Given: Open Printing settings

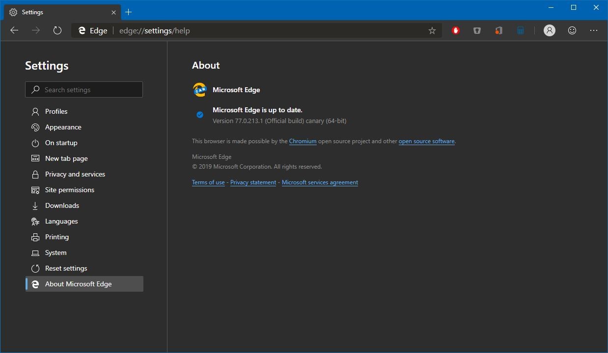Looking at the screenshot, I should click(x=84, y=237).
